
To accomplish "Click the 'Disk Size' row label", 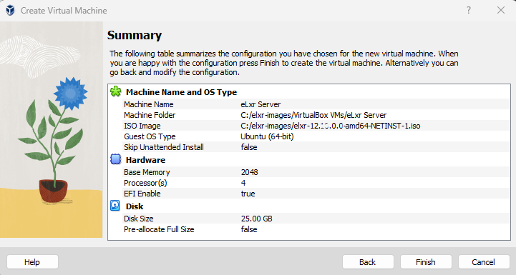I will pyautogui.click(x=139, y=219).
